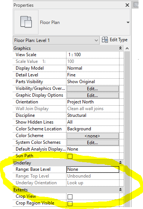Select the Orientation property label
This screenshot has height=209, width=143.
coord(27,102)
